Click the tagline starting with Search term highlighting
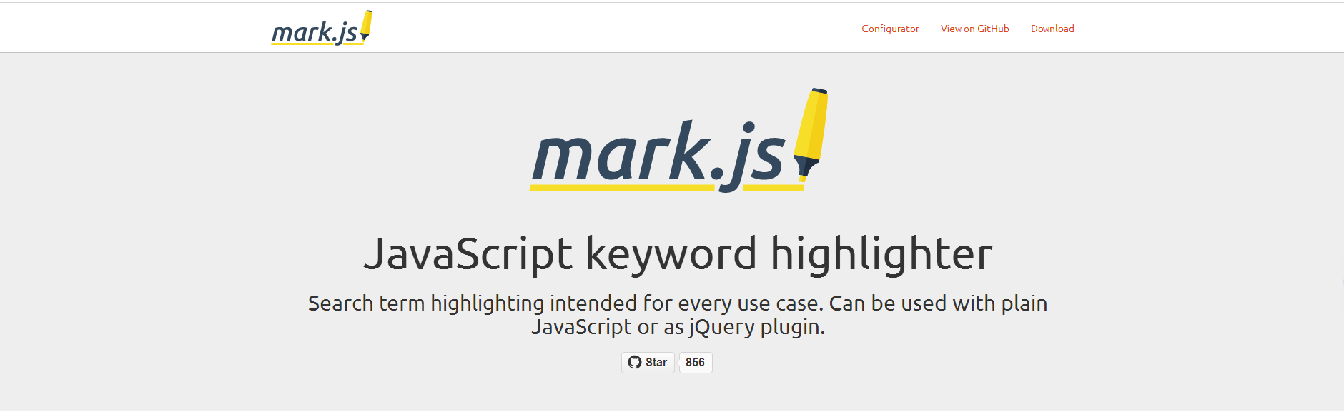 tap(678, 315)
